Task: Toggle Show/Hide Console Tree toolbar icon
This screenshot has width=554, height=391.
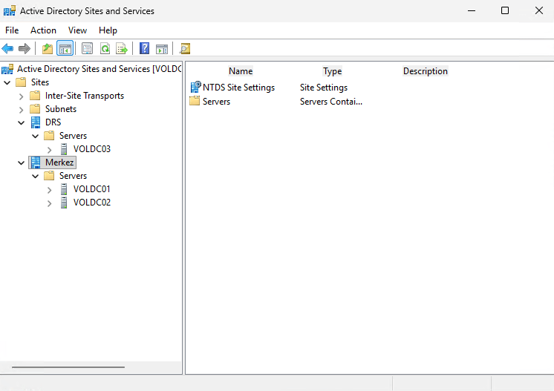Action: [x=65, y=49]
